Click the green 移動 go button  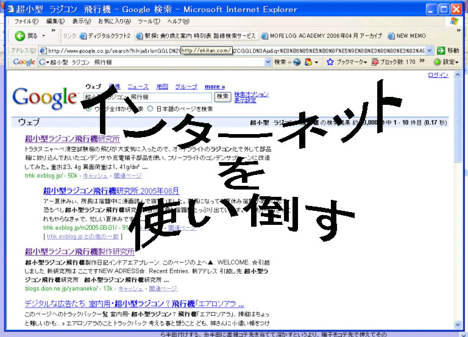click(448, 51)
